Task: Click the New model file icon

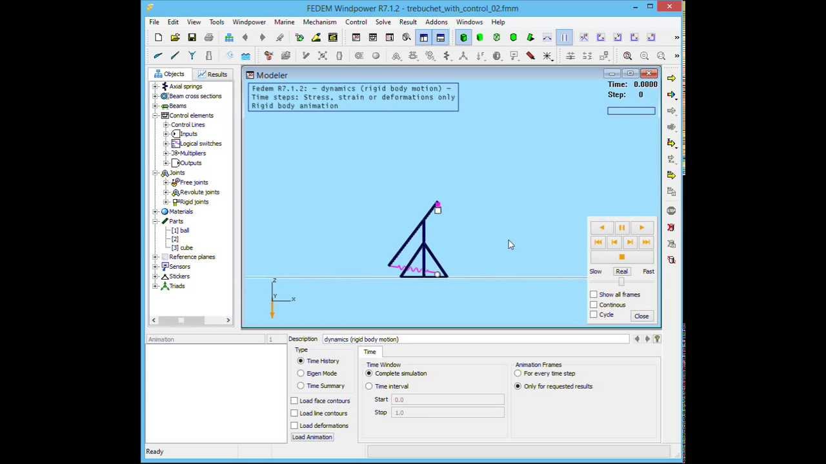Action: (x=158, y=37)
